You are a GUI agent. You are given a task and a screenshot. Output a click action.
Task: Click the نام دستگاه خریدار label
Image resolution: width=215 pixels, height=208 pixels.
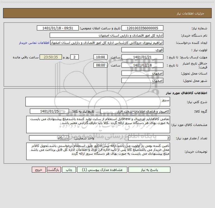coord(194,36)
